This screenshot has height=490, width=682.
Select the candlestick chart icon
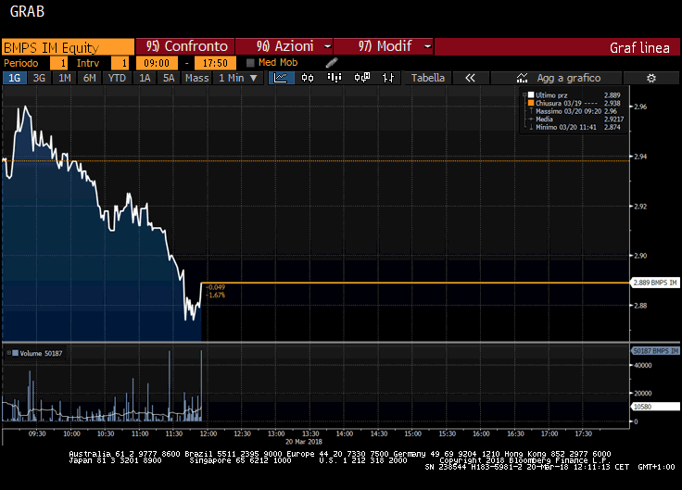click(308, 78)
